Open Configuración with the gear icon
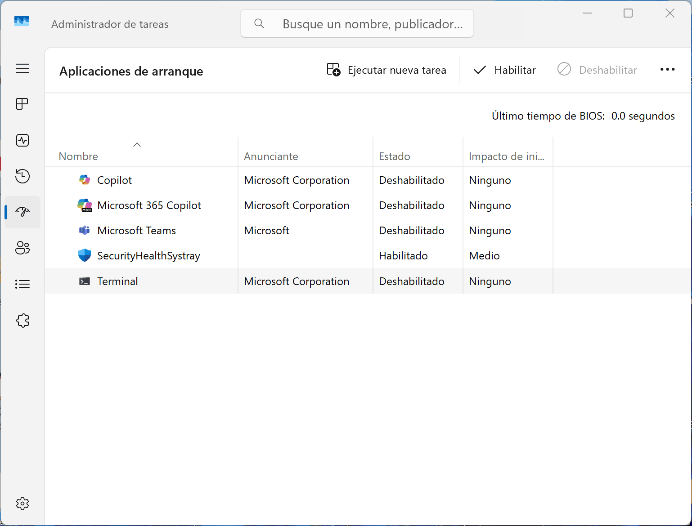Viewport: 692px width, 526px height. pos(22,504)
